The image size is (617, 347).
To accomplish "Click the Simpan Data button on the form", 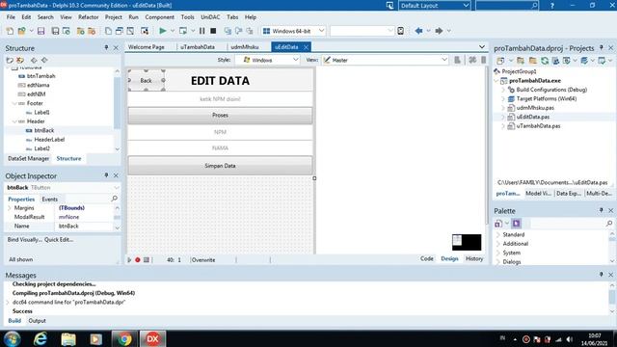I will (220, 166).
